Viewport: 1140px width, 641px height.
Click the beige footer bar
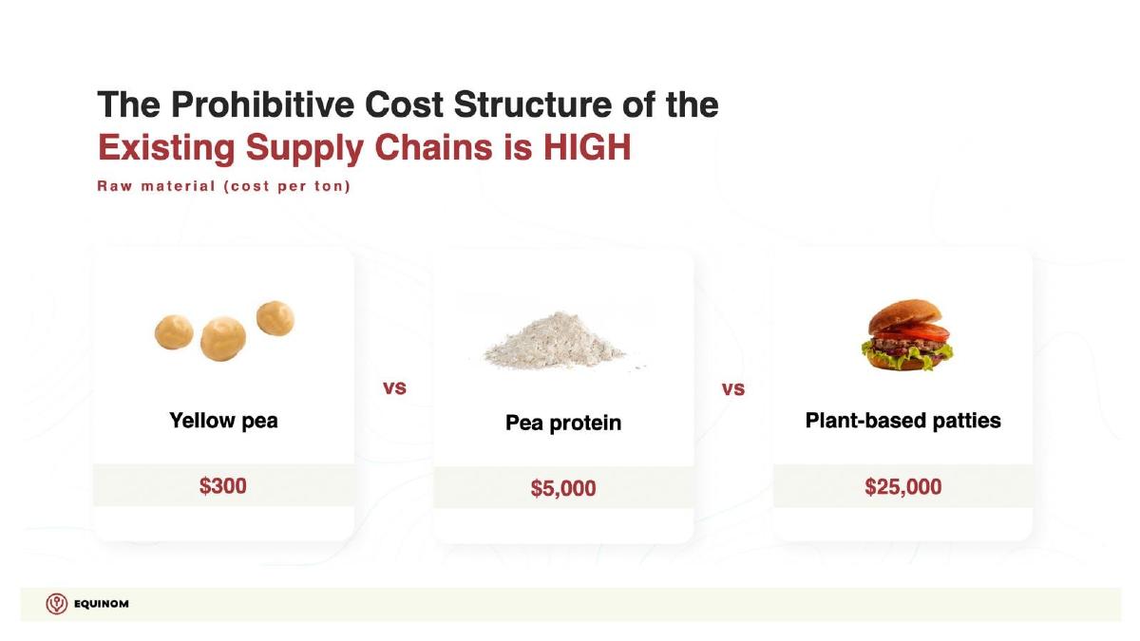pyautogui.click(x=570, y=604)
